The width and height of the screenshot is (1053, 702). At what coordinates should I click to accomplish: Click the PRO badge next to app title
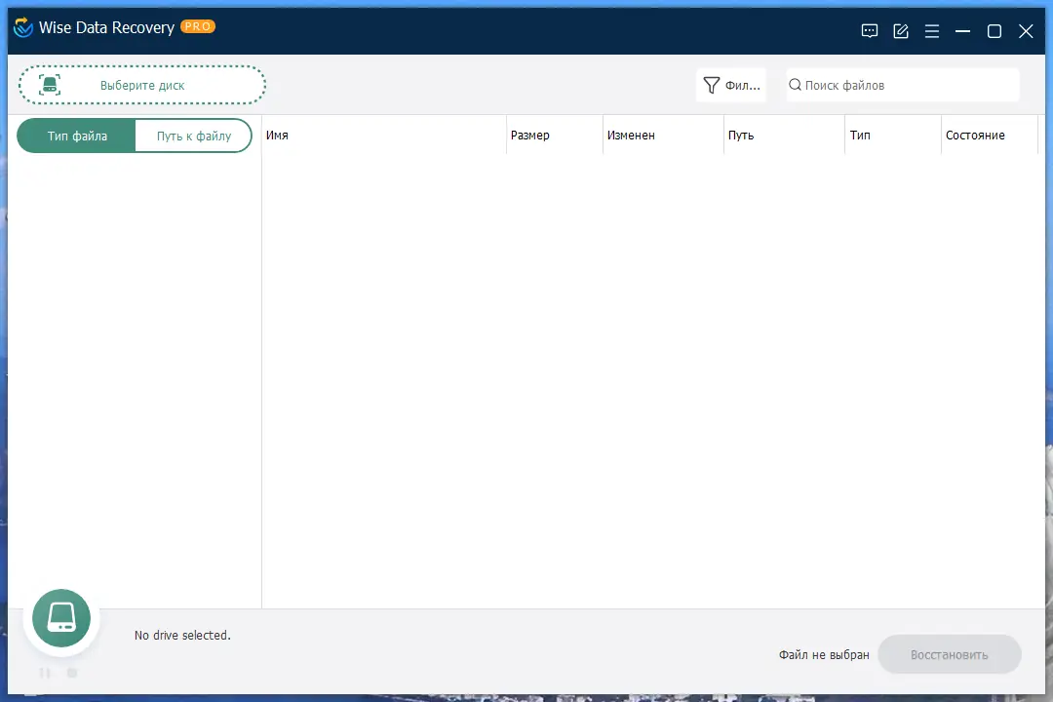pos(198,26)
